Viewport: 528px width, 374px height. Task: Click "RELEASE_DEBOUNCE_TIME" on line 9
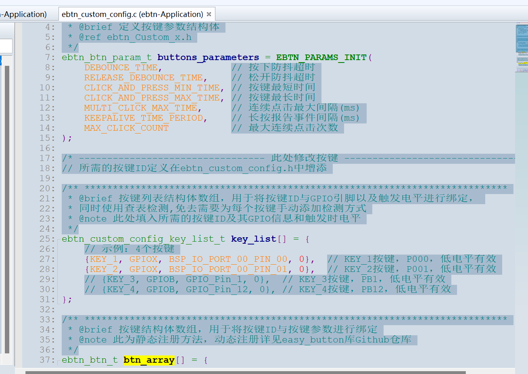[x=144, y=78]
